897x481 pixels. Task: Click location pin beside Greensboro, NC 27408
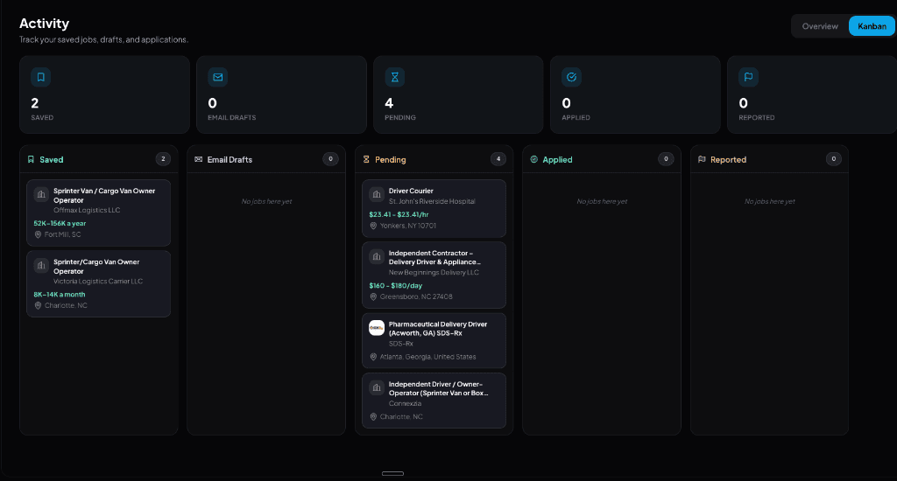point(373,296)
